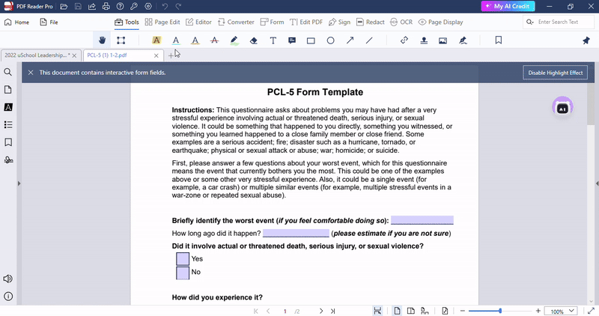
Task: Open the File menu
Action: (x=49, y=22)
